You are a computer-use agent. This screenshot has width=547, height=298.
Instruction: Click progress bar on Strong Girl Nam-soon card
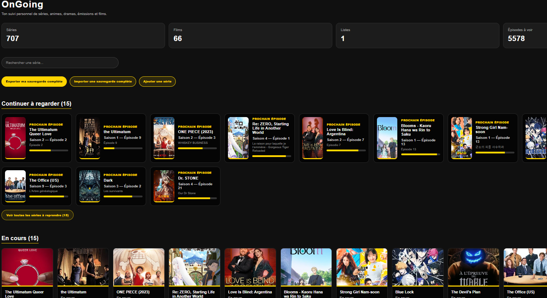[x=495, y=152]
